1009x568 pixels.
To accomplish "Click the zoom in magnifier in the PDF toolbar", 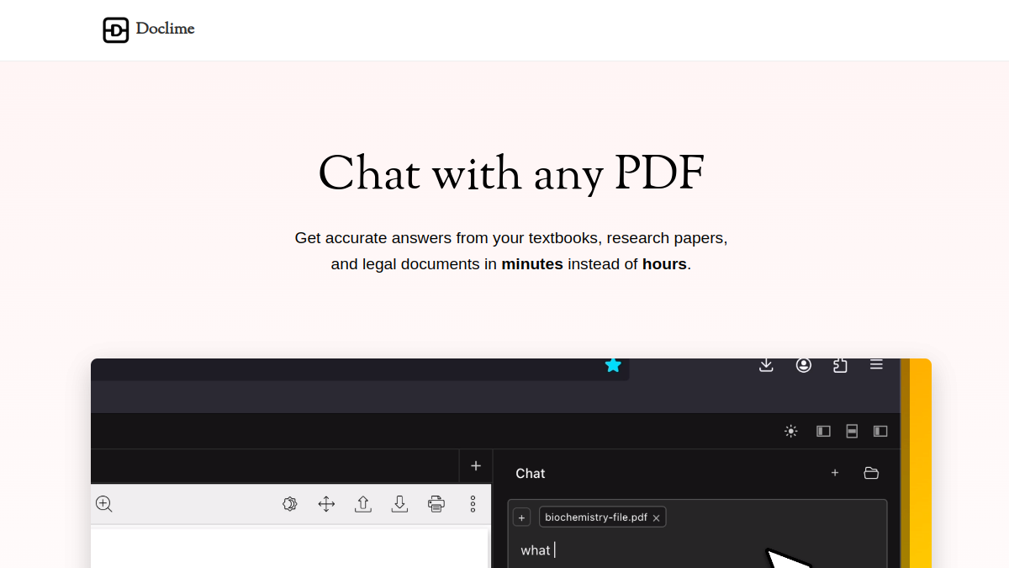I will [x=104, y=504].
